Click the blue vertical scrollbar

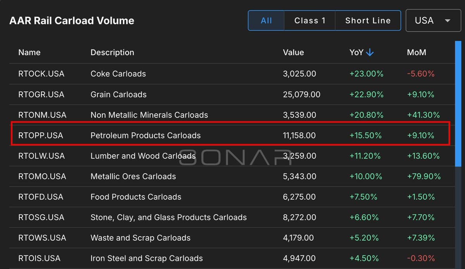(x=458, y=104)
